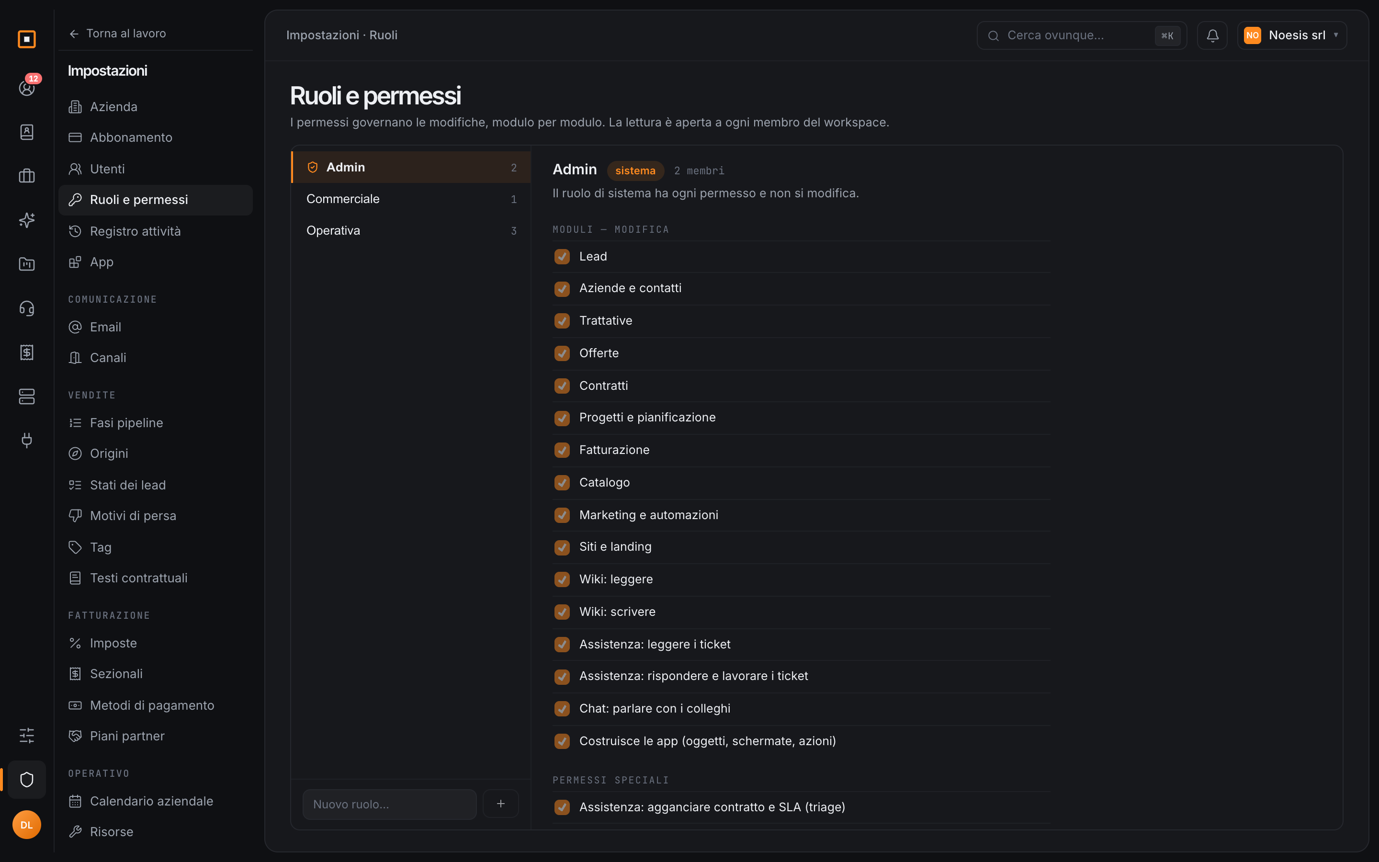This screenshot has height=862, width=1379.
Task: Click the inbox icon with 12 badge
Action: 27,87
